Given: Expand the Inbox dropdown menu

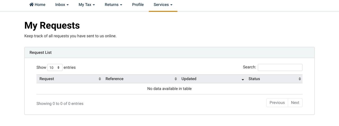Looking at the screenshot, I should 62,4.
